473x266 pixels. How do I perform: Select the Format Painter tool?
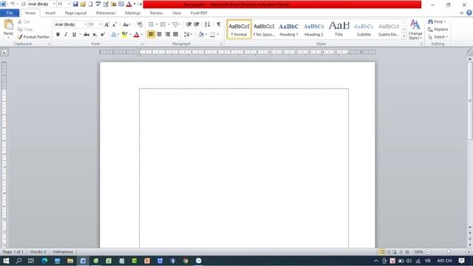[33, 37]
